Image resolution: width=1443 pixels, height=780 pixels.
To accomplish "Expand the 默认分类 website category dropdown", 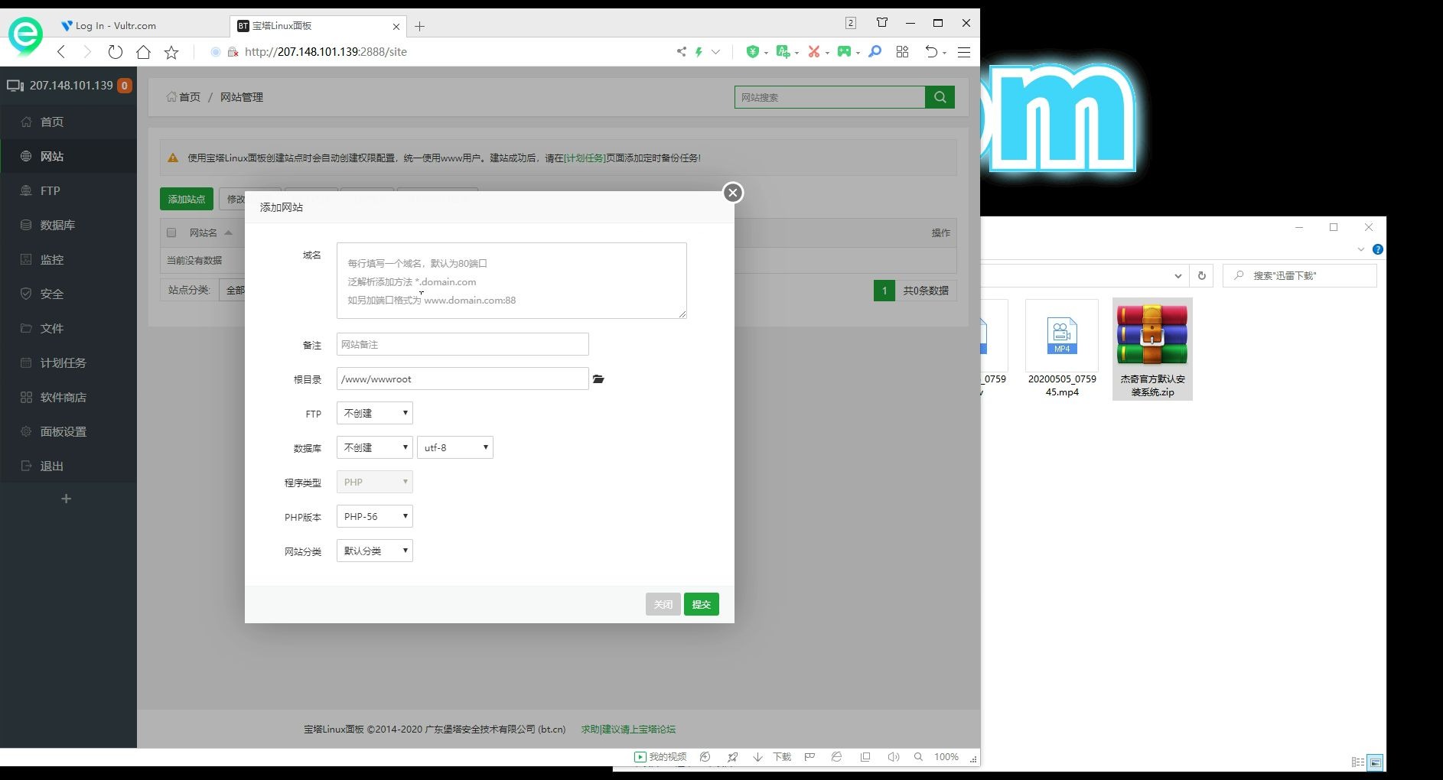I will point(375,551).
